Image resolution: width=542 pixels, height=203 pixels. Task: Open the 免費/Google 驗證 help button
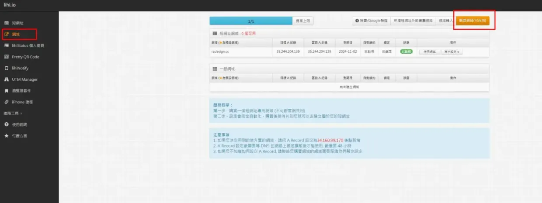click(x=371, y=21)
